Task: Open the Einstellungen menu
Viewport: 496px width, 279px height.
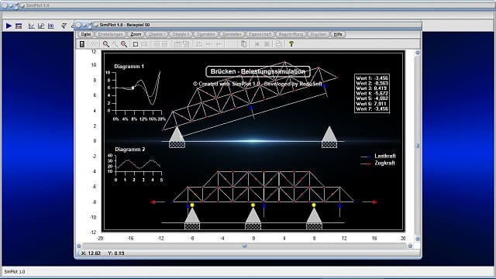Action: [x=110, y=34]
